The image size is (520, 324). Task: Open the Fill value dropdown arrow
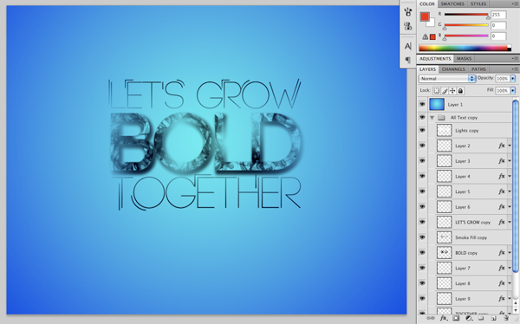[x=513, y=91]
